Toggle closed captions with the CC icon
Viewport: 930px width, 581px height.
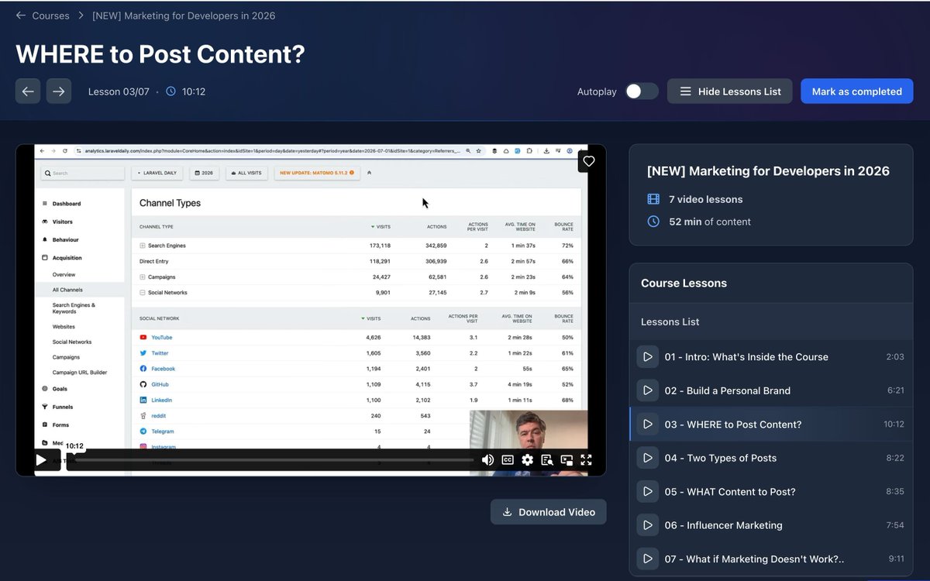point(508,459)
